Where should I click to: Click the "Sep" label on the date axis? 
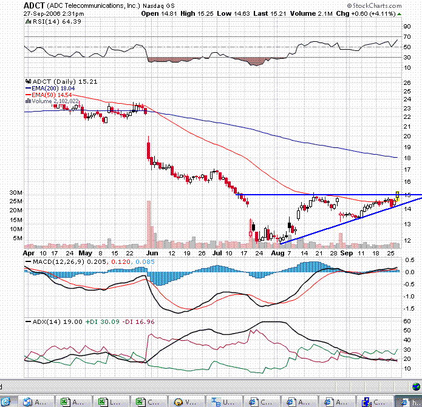[346, 253]
